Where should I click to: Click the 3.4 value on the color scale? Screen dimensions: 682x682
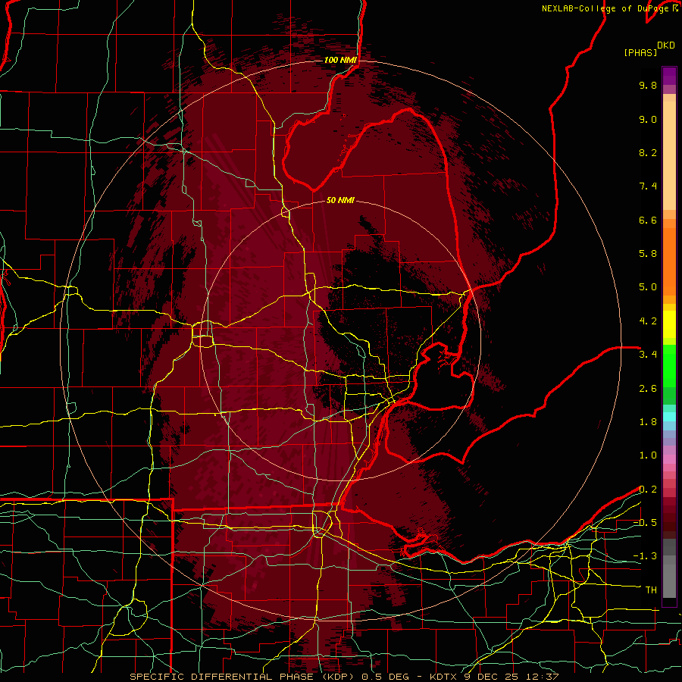pos(648,355)
